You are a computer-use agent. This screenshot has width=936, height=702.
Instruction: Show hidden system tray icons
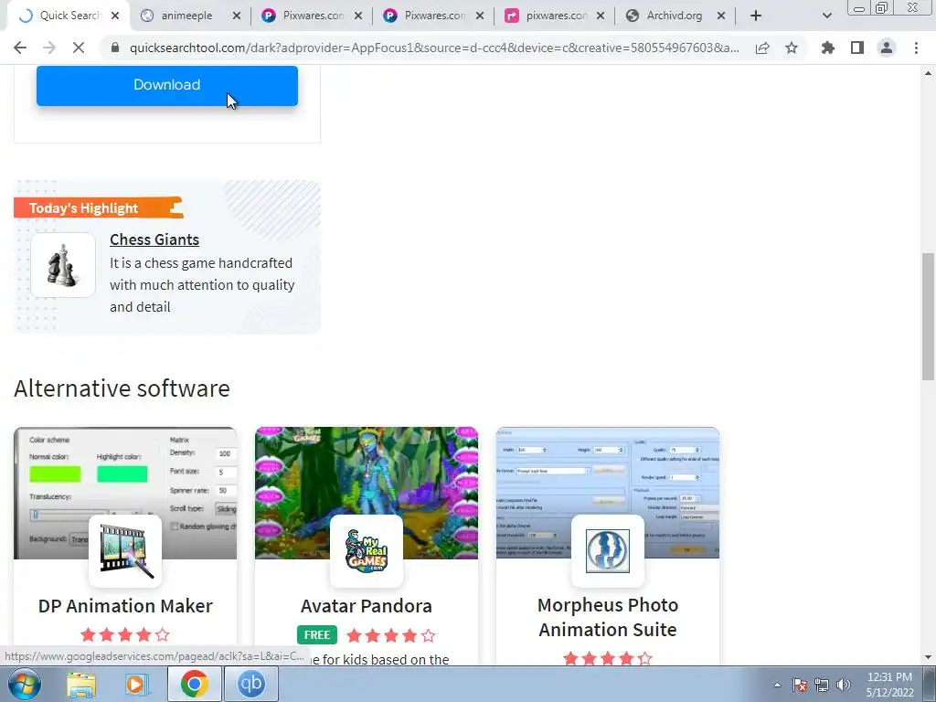coord(777,685)
